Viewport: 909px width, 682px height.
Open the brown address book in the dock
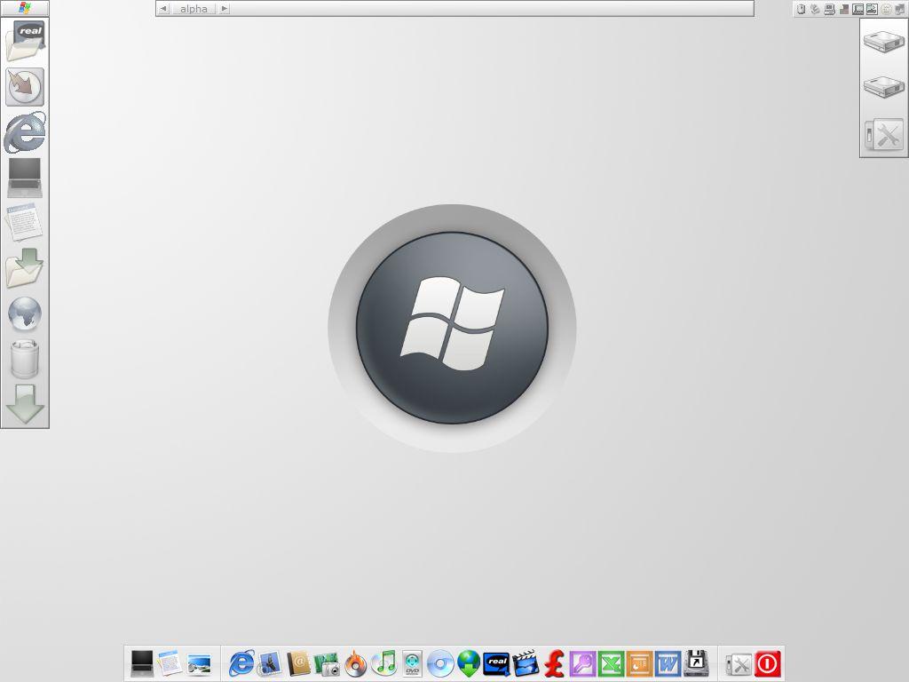pyautogui.click(x=298, y=663)
